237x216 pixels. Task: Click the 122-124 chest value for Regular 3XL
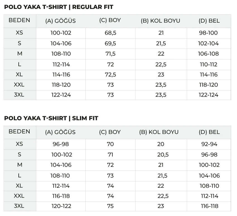pos(61,95)
